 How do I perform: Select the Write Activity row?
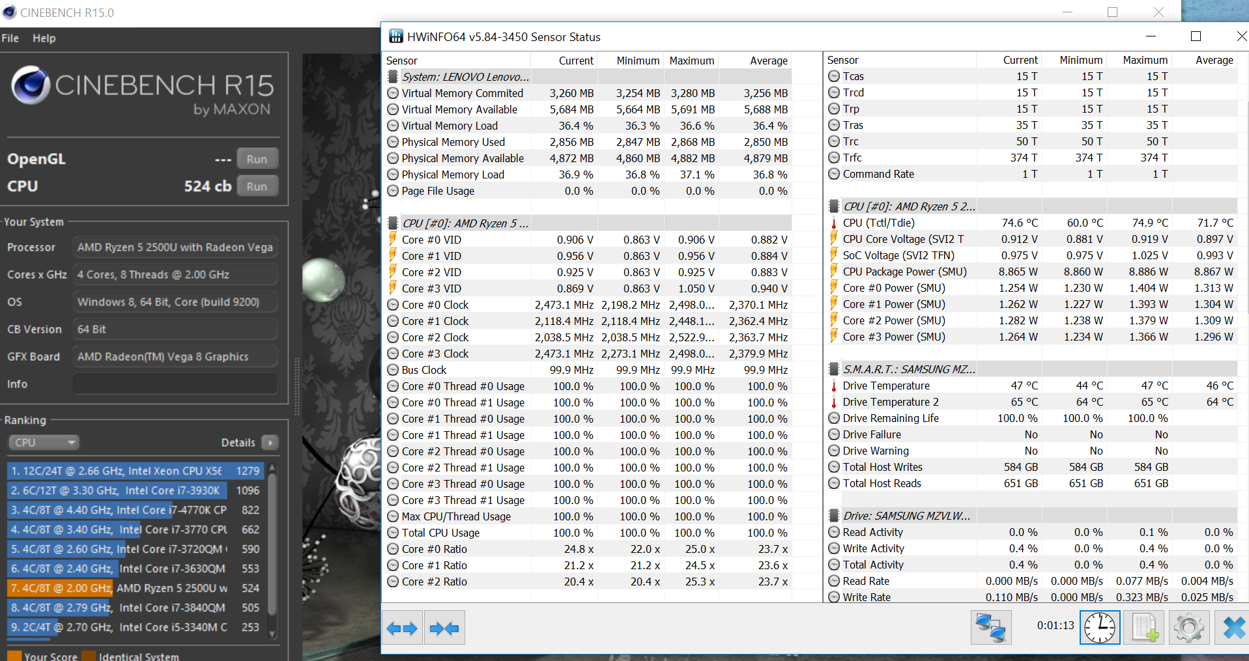(x=1031, y=548)
